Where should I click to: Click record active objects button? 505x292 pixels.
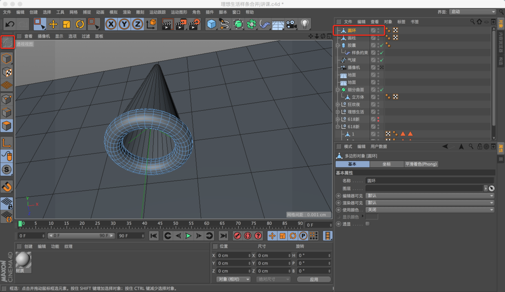(x=237, y=236)
